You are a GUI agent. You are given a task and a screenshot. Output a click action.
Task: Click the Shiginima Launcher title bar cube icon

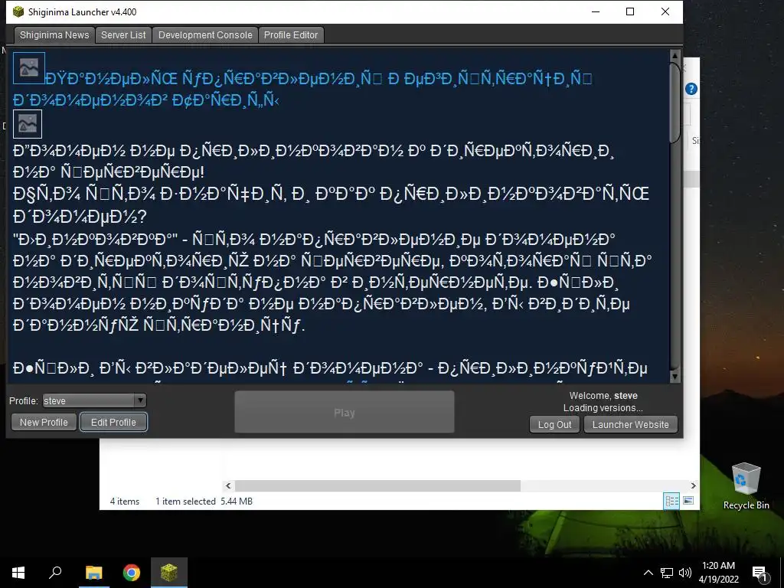(x=18, y=11)
